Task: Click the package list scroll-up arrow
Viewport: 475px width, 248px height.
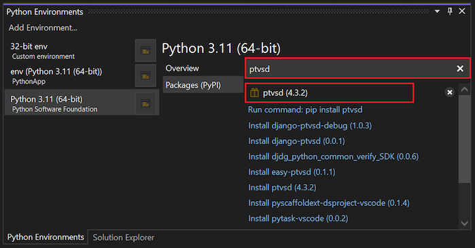Action: click(464, 89)
